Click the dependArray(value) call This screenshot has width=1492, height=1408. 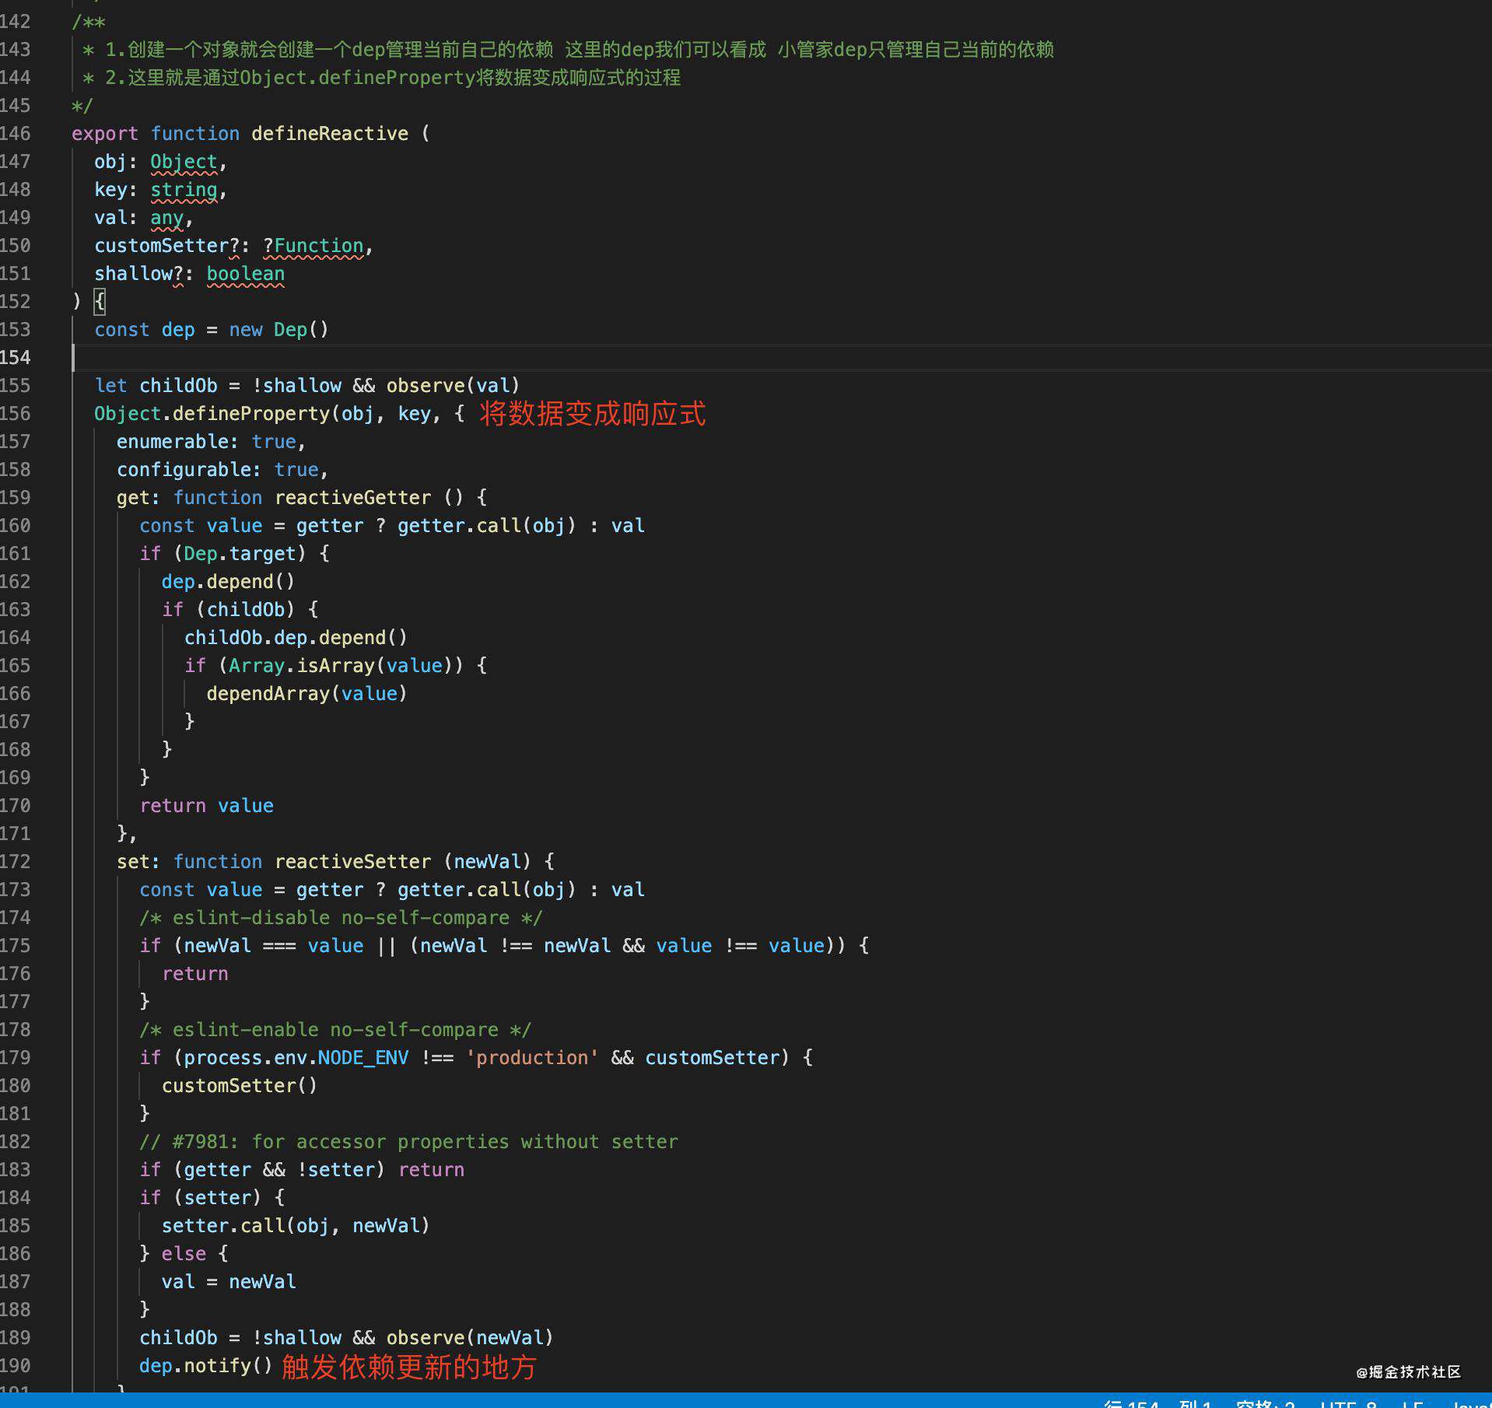(x=306, y=694)
